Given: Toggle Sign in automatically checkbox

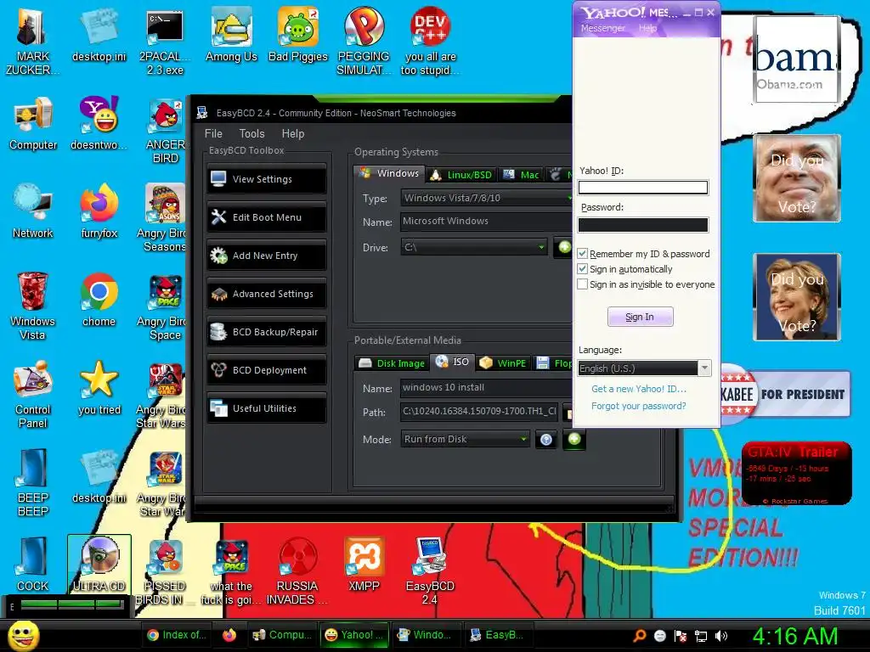Looking at the screenshot, I should point(583,269).
